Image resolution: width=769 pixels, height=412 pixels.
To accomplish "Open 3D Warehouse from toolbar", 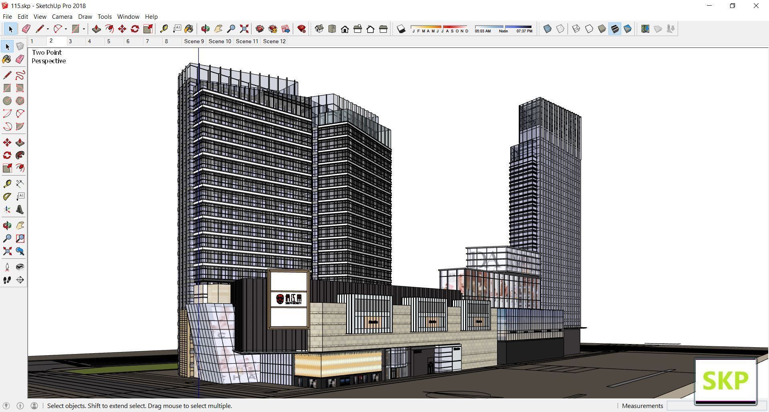I will 260,29.
